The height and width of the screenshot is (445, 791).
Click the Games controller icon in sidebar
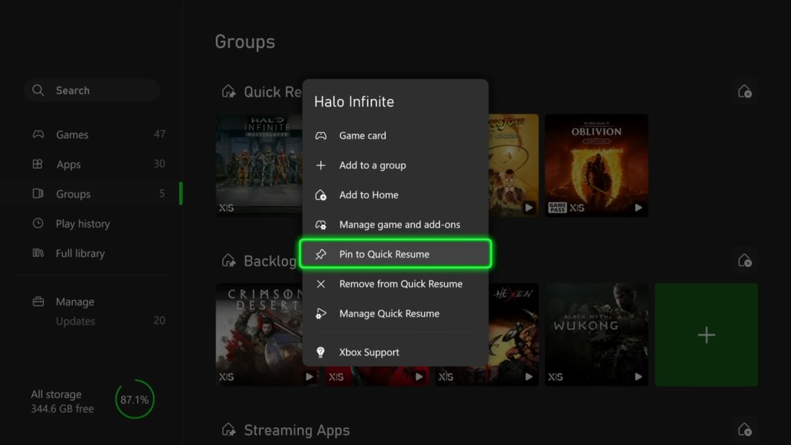[x=38, y=134]
